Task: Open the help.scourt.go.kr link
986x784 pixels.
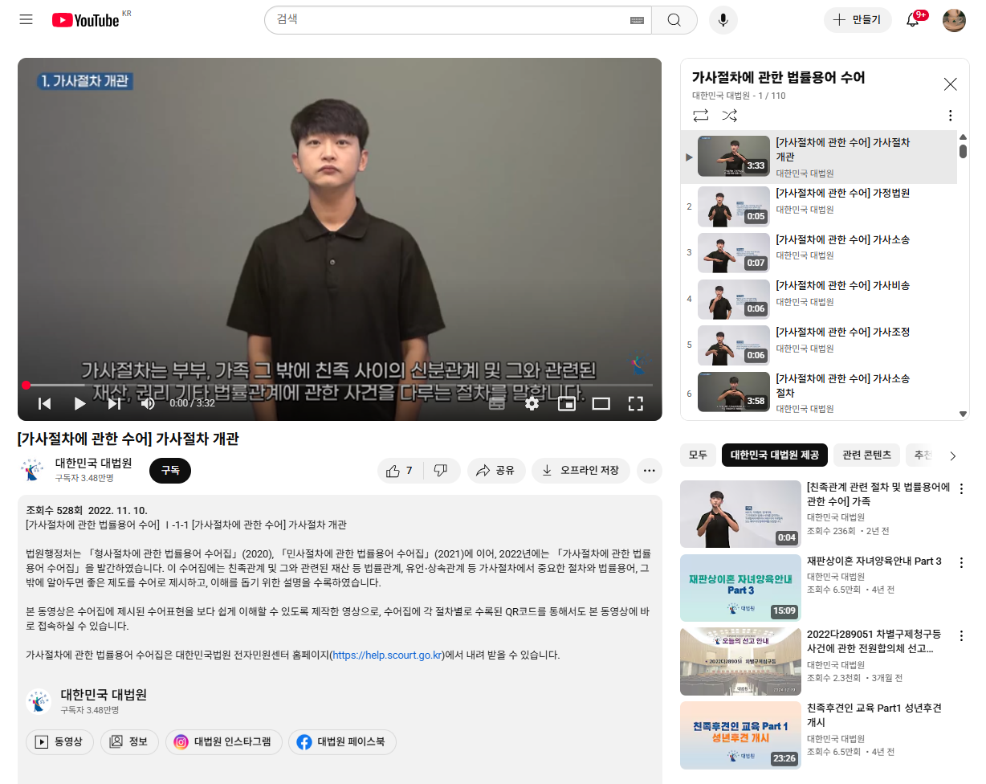Action: [388, 655]
